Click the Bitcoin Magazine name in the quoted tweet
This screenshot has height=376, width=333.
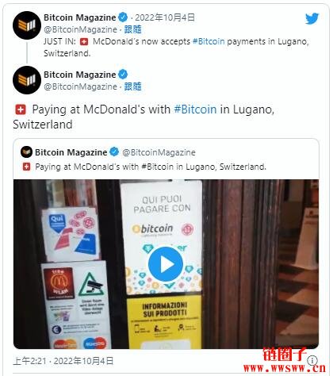(x=71, y=152)
